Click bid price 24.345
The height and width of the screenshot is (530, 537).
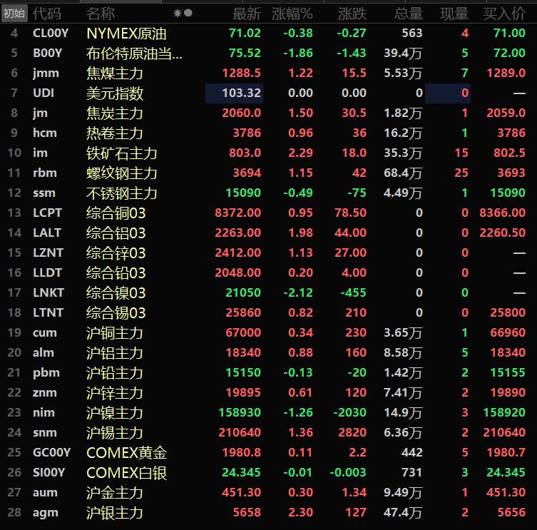coord(506,472)
